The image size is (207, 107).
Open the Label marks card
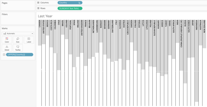point(29,40)
